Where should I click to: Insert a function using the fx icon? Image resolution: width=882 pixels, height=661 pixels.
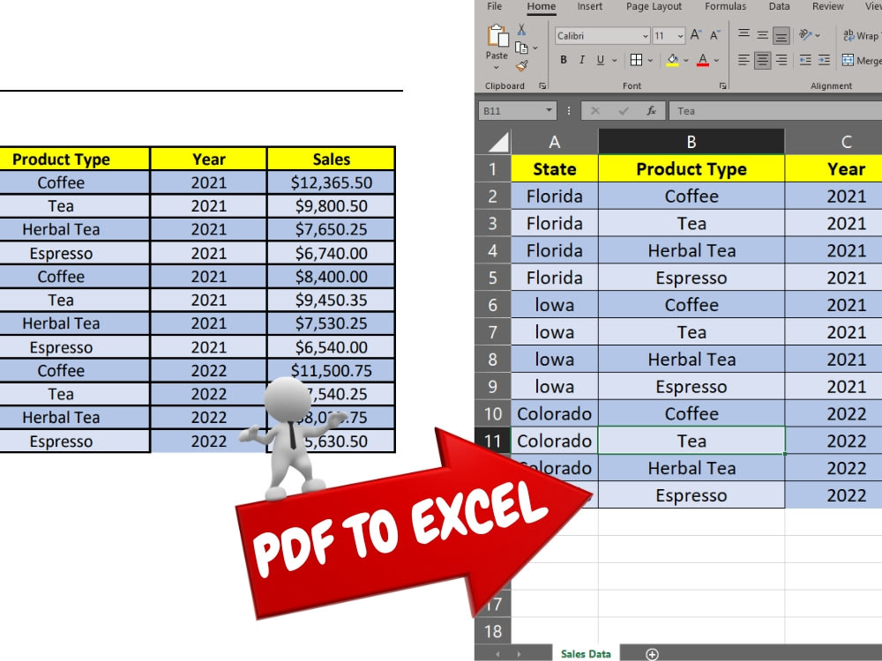tap(651, 110)
